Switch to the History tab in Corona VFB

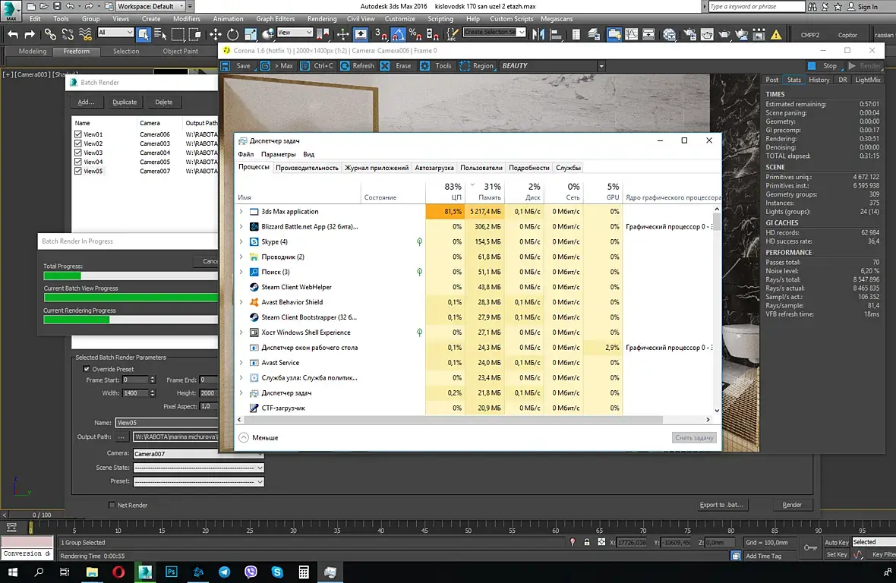(x=819, y=80)
